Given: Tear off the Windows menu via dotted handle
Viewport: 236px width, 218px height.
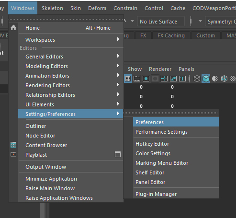Looking at the screenshot, I should point(66,19).
